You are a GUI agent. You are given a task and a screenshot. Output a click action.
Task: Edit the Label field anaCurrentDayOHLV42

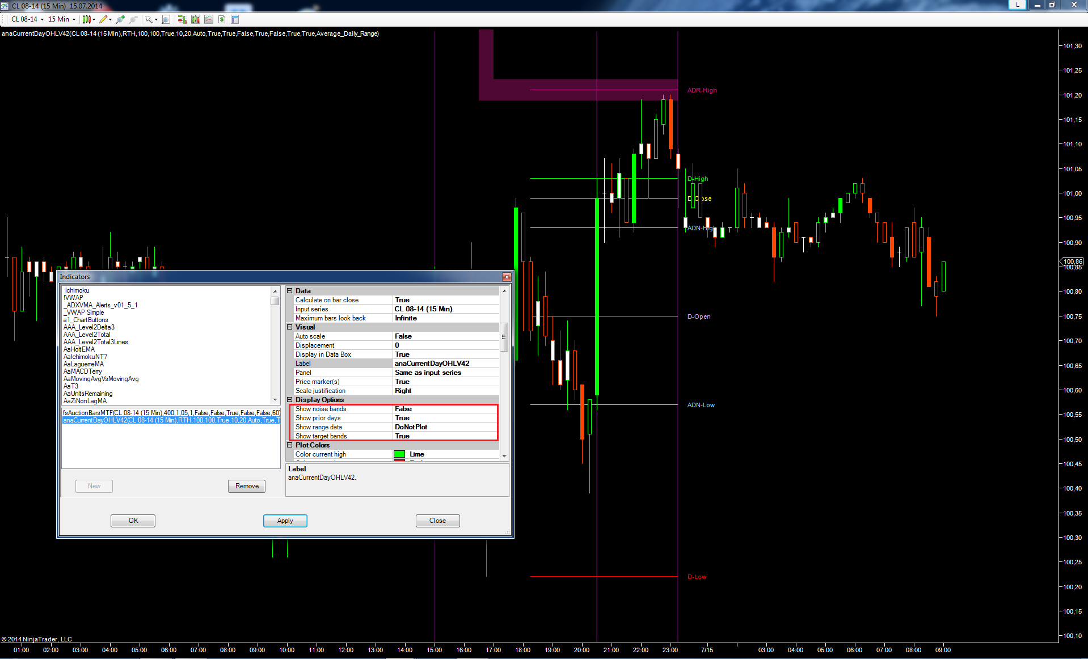(446, 364)
